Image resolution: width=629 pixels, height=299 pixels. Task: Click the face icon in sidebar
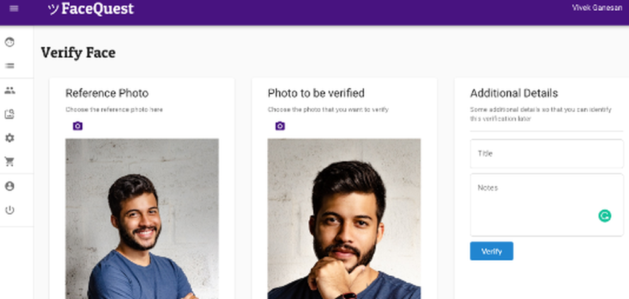[9, 42]
